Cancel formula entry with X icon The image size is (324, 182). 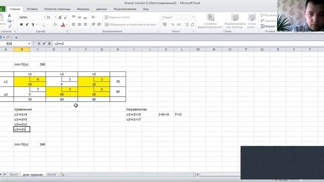click(x=39, y=43)
